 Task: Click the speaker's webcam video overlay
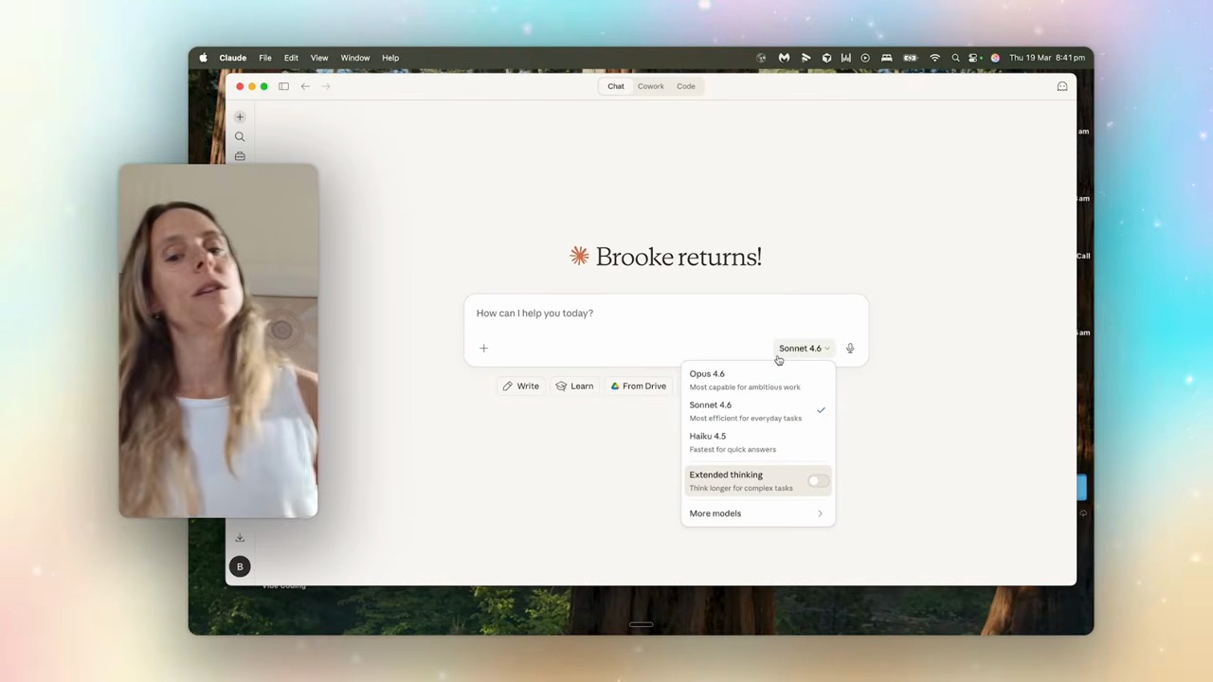[x=218, y=341]
